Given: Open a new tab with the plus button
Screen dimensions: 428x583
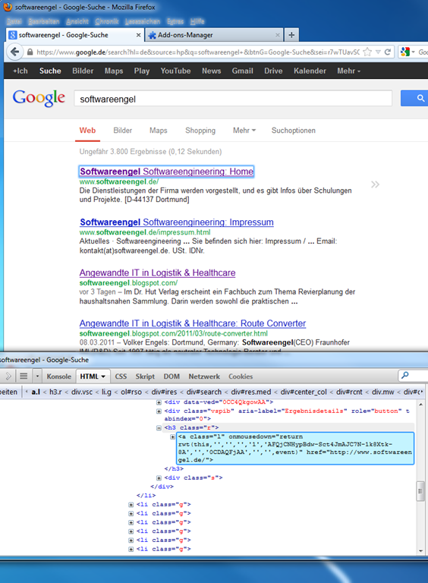Looking at the screenshot, I should (x=291, y=35).
